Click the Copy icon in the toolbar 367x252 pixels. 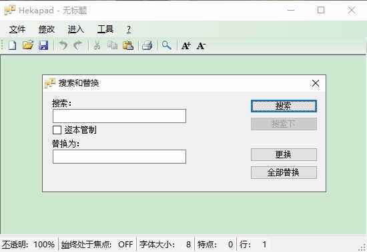[112, 45]
